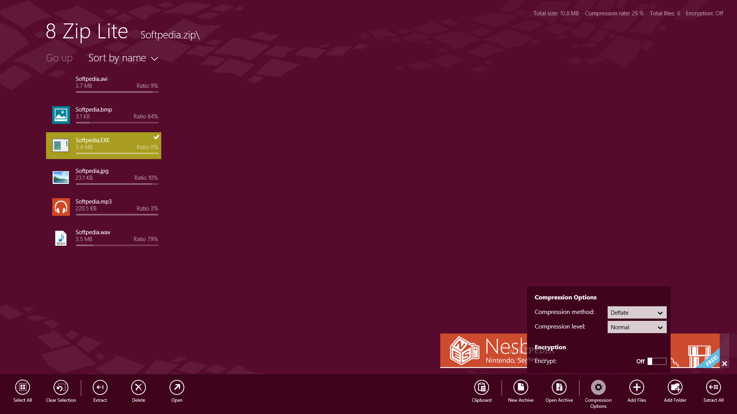Select the Softpedia.jpg file name

point(92,171)
